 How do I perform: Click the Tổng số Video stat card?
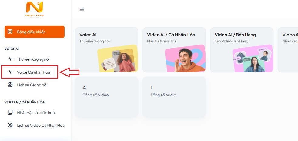[x=107, y=97]
